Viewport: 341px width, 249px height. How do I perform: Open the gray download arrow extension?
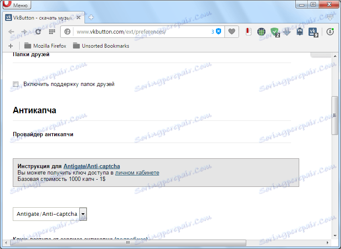point(287,31)
